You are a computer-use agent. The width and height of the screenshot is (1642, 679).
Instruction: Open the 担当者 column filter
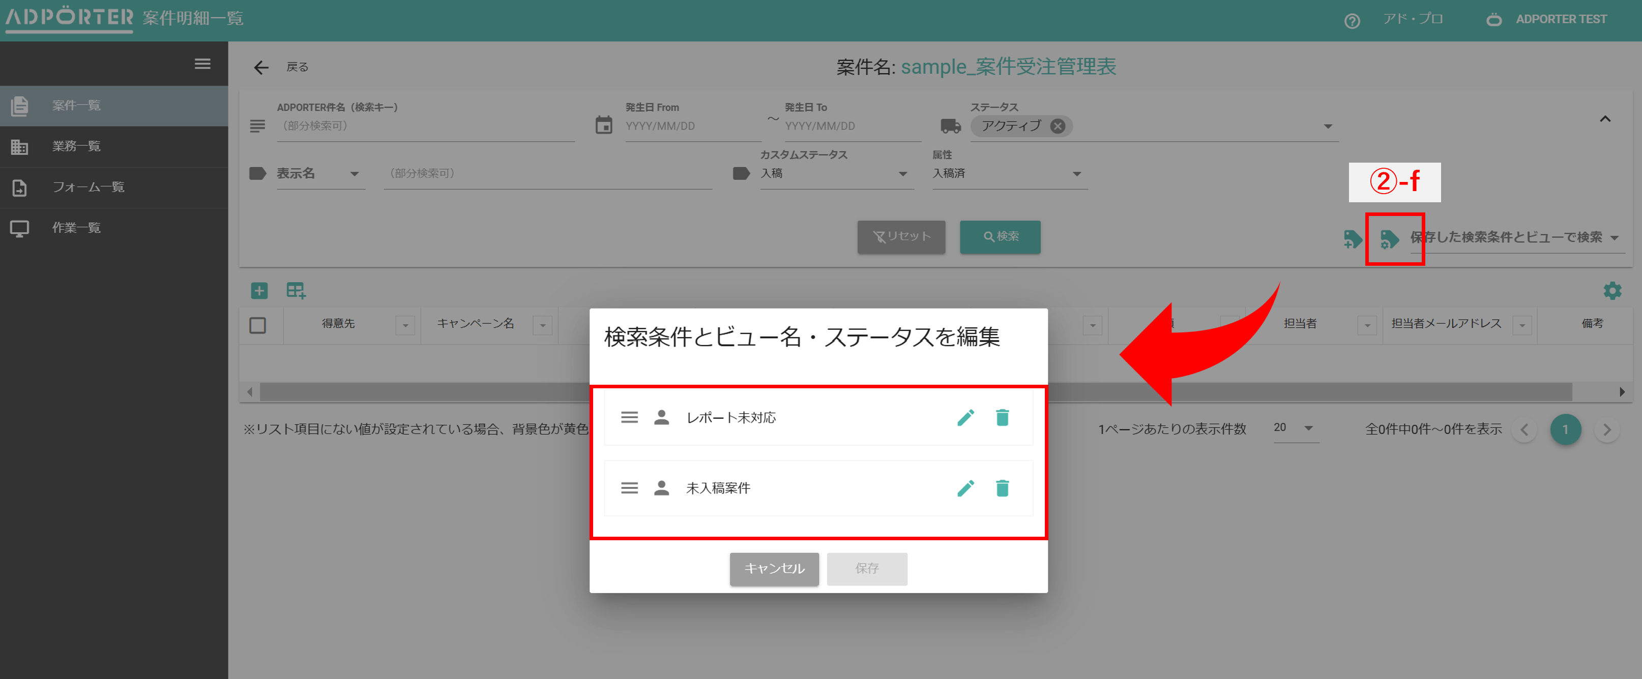1367,325
